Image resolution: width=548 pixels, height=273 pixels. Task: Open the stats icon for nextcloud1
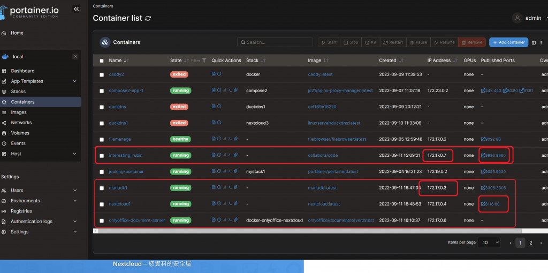(225, 203)
